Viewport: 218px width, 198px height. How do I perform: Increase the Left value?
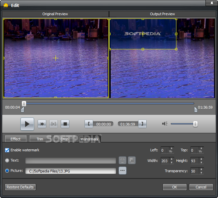tap(171, 148)
